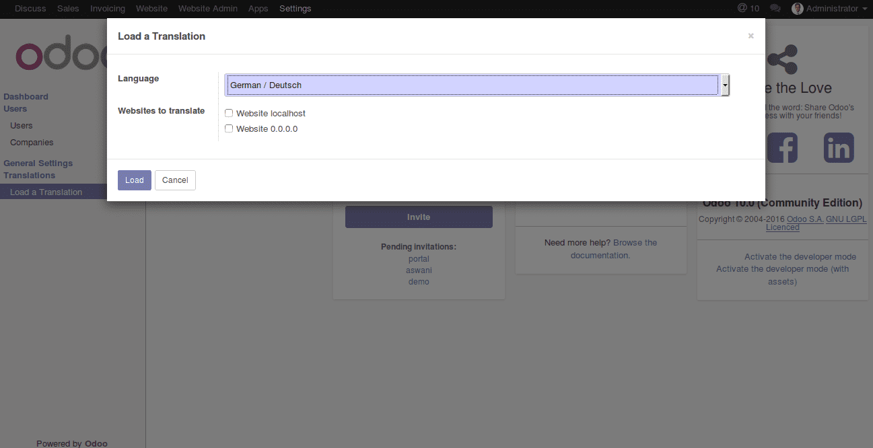Open the Users sub-item in the sidebar
The width and height of the screenshot is (873, 448).
[22, 126]
